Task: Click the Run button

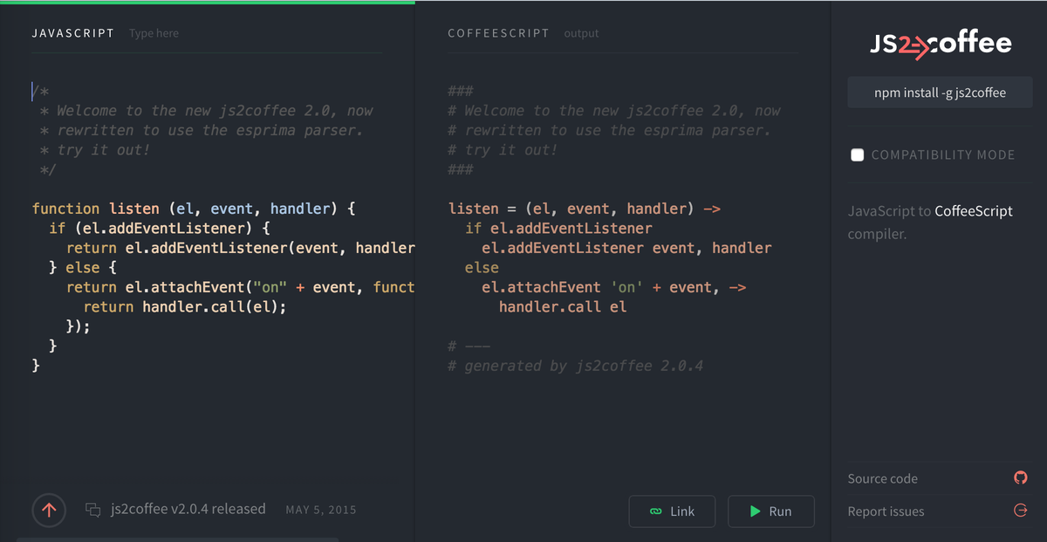Action: (771, 511)
